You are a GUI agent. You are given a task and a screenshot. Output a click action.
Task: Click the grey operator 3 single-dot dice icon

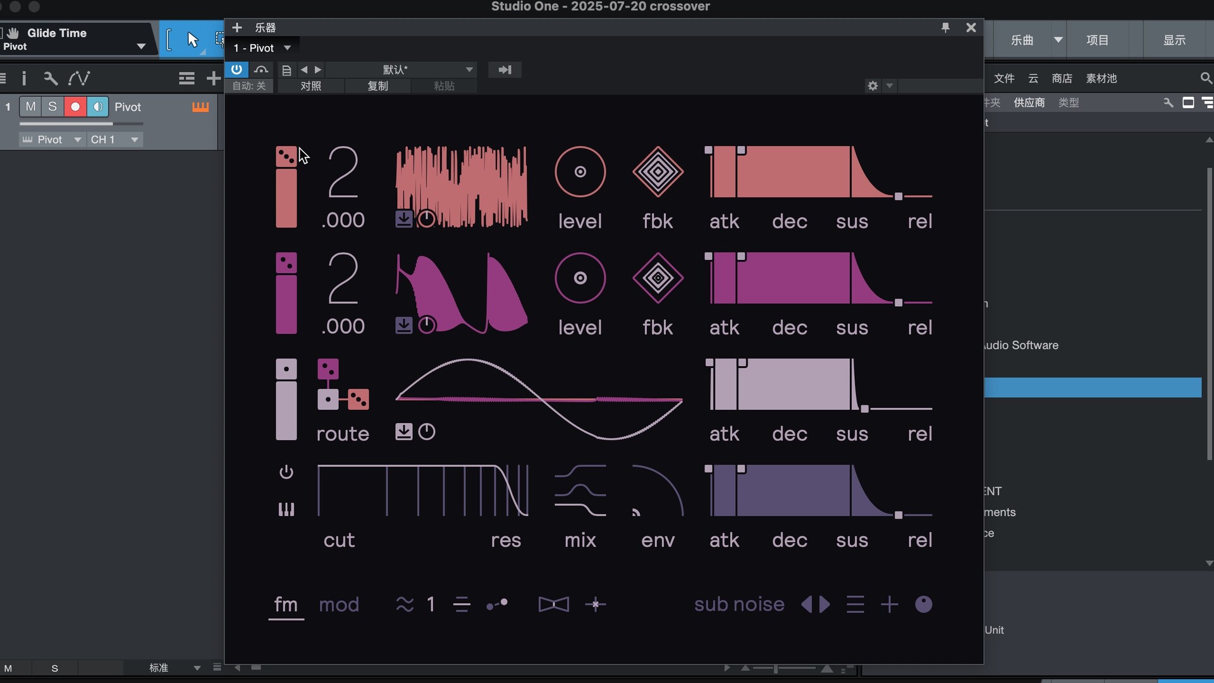tap(286, 369)
